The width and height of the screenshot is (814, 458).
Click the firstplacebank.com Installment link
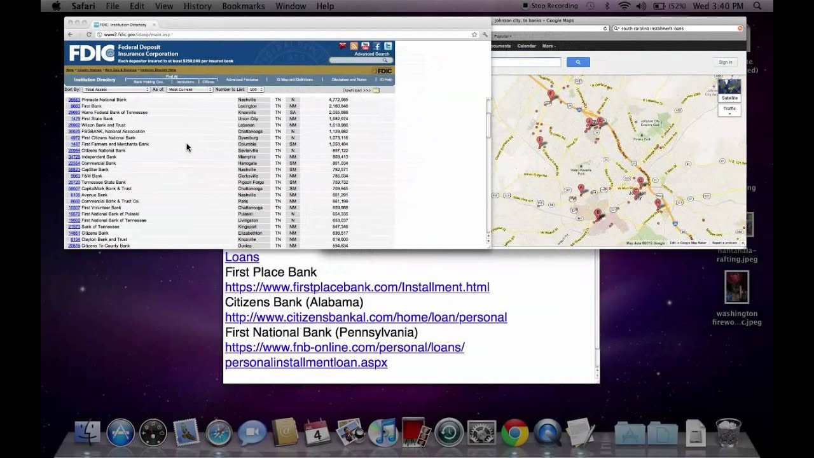coord(357,287)
